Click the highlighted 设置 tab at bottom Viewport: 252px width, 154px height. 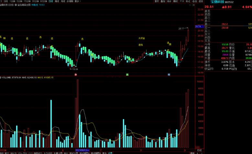pyautogui.click(x=110, y=153)
